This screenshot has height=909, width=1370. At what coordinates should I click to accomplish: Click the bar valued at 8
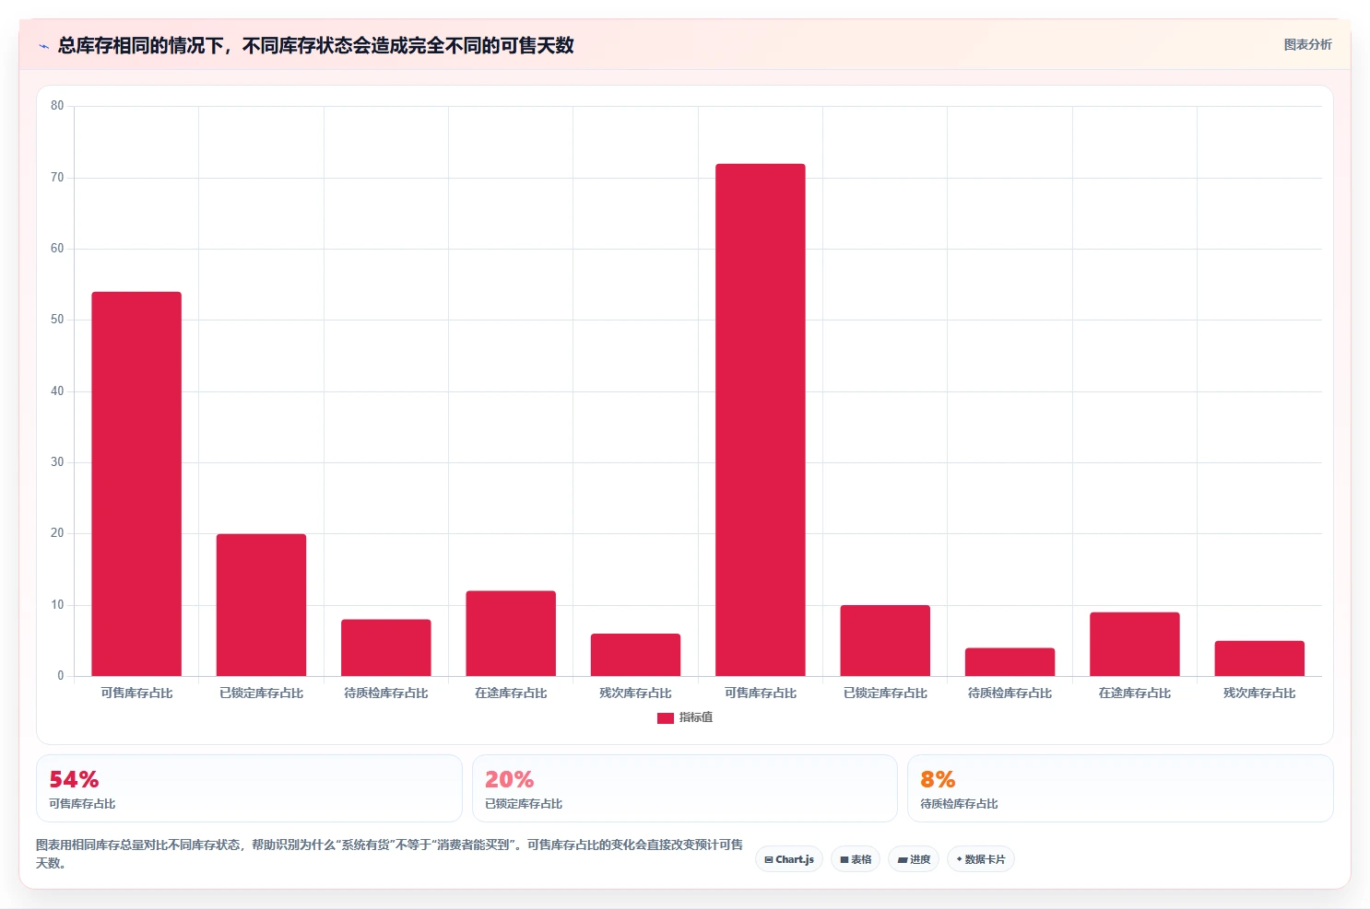pos(386,647)
